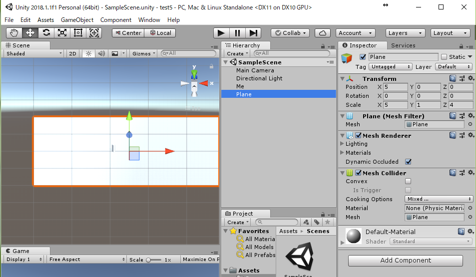Search by label tag icon in Project
476x277 pixels.
click(x=317, y=222)
